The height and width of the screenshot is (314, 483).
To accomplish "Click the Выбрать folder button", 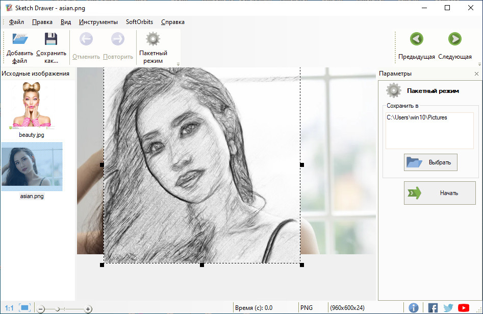I will (x=430, y=162).
